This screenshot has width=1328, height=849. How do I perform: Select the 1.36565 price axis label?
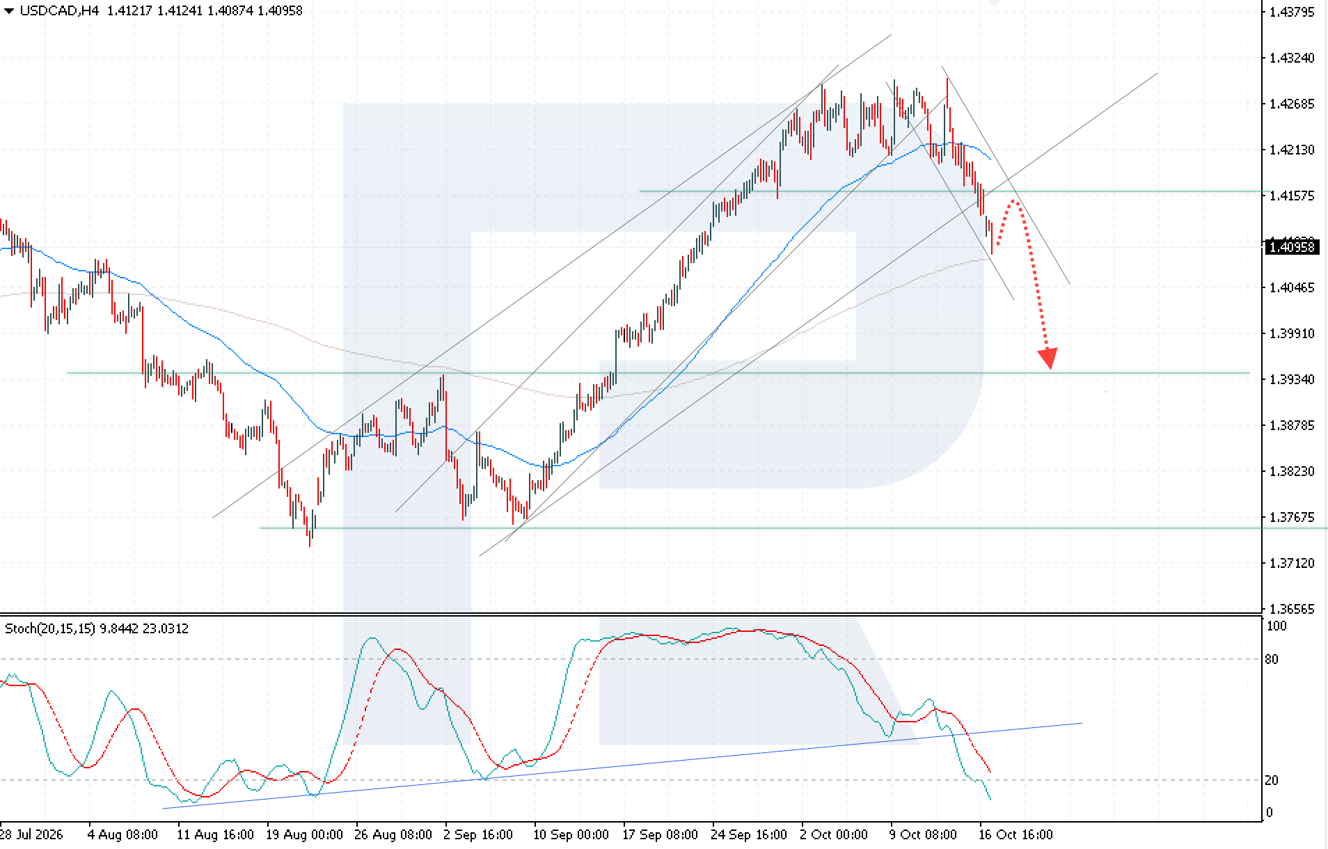tap(1292, 609)
